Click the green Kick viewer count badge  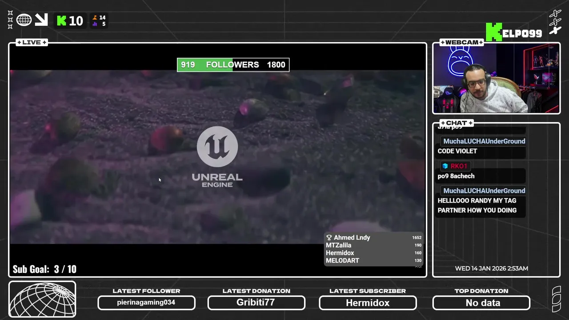(70, 21)
